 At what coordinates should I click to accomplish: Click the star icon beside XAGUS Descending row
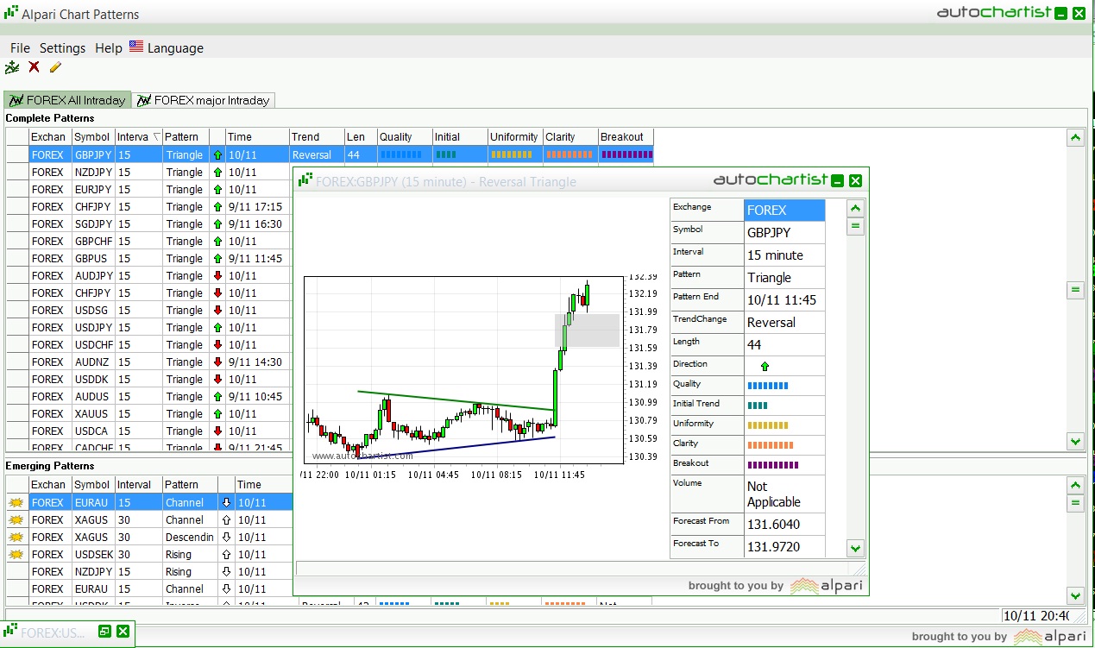16,538
